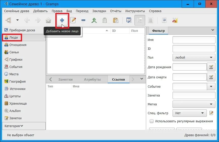Open Добавить menu
The image size is (219, 142).
pos(40,11)
